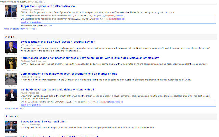This screenshot has width=219, height=137.
Task: Open 'predictit' link for Dec 31 Spicer prediction
Action: pyautogui.click(x=119, y=16)
